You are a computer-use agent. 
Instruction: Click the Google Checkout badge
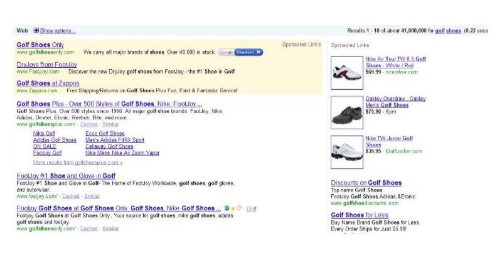240,52
